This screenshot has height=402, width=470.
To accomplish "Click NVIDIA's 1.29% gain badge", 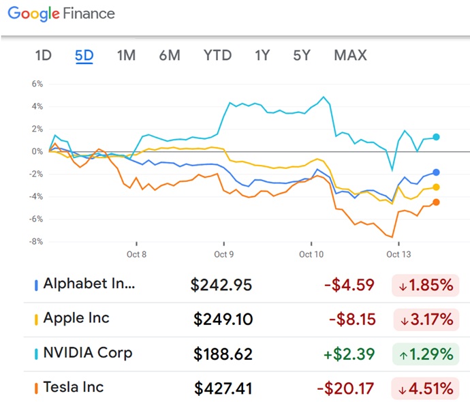I will tap(426, 354).
